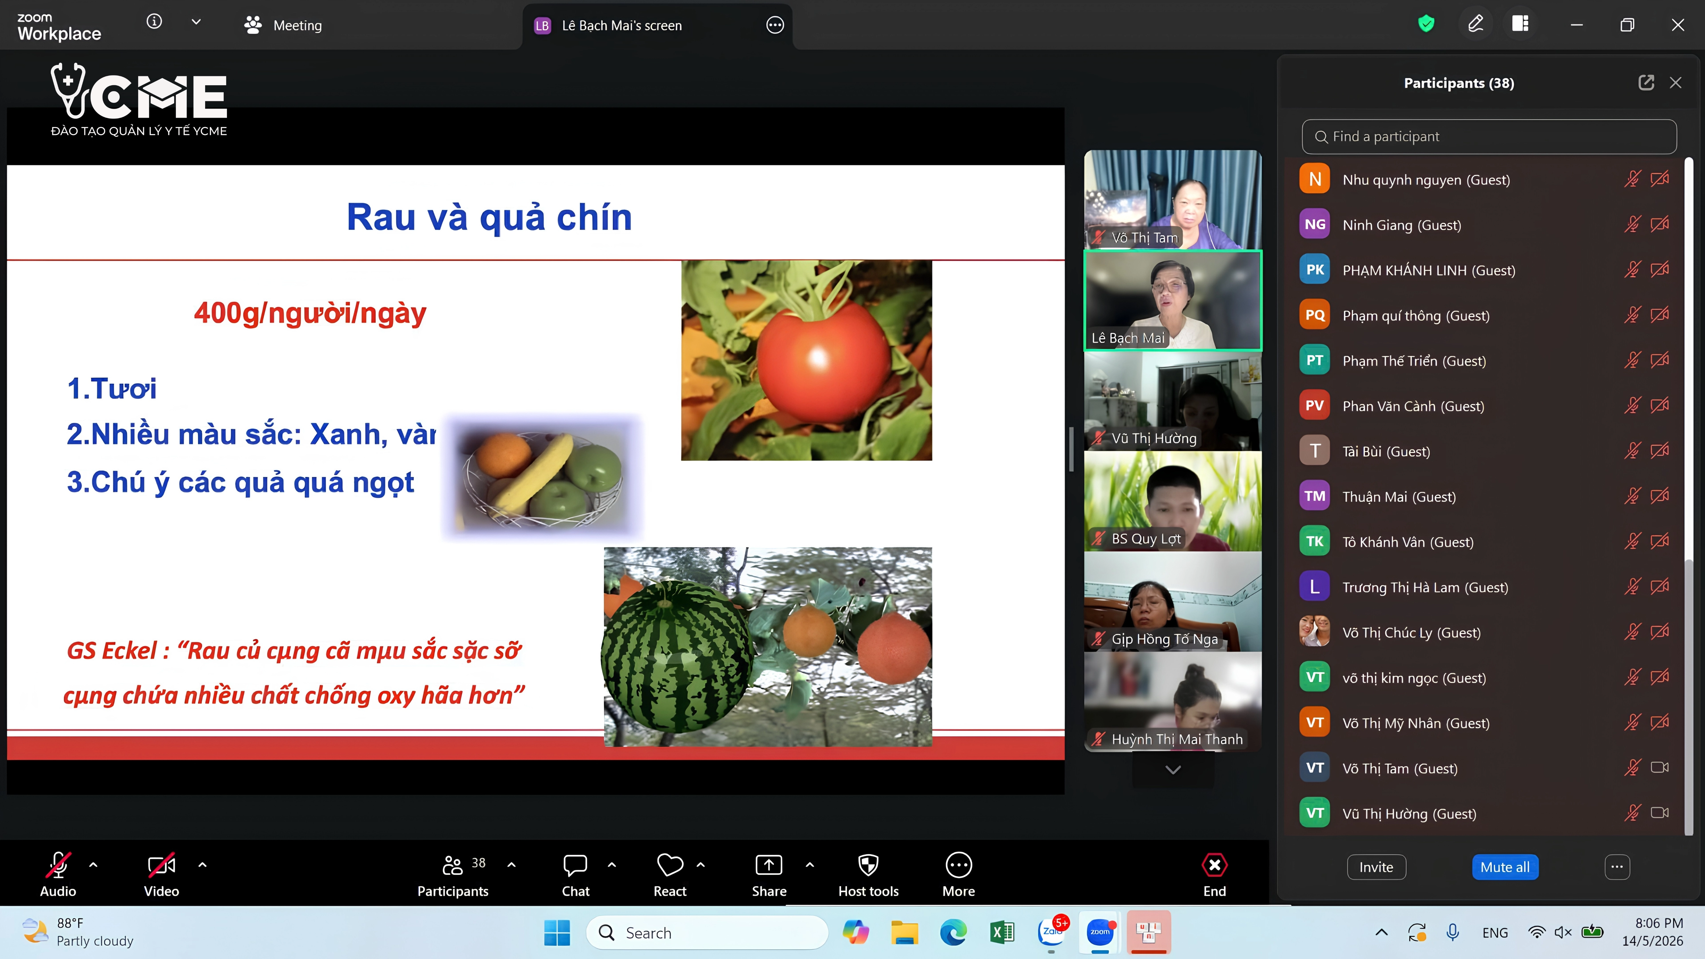1705x959 pixels.
Task: Open the annotate pencil tool
Action: [x=1475, y=24]
